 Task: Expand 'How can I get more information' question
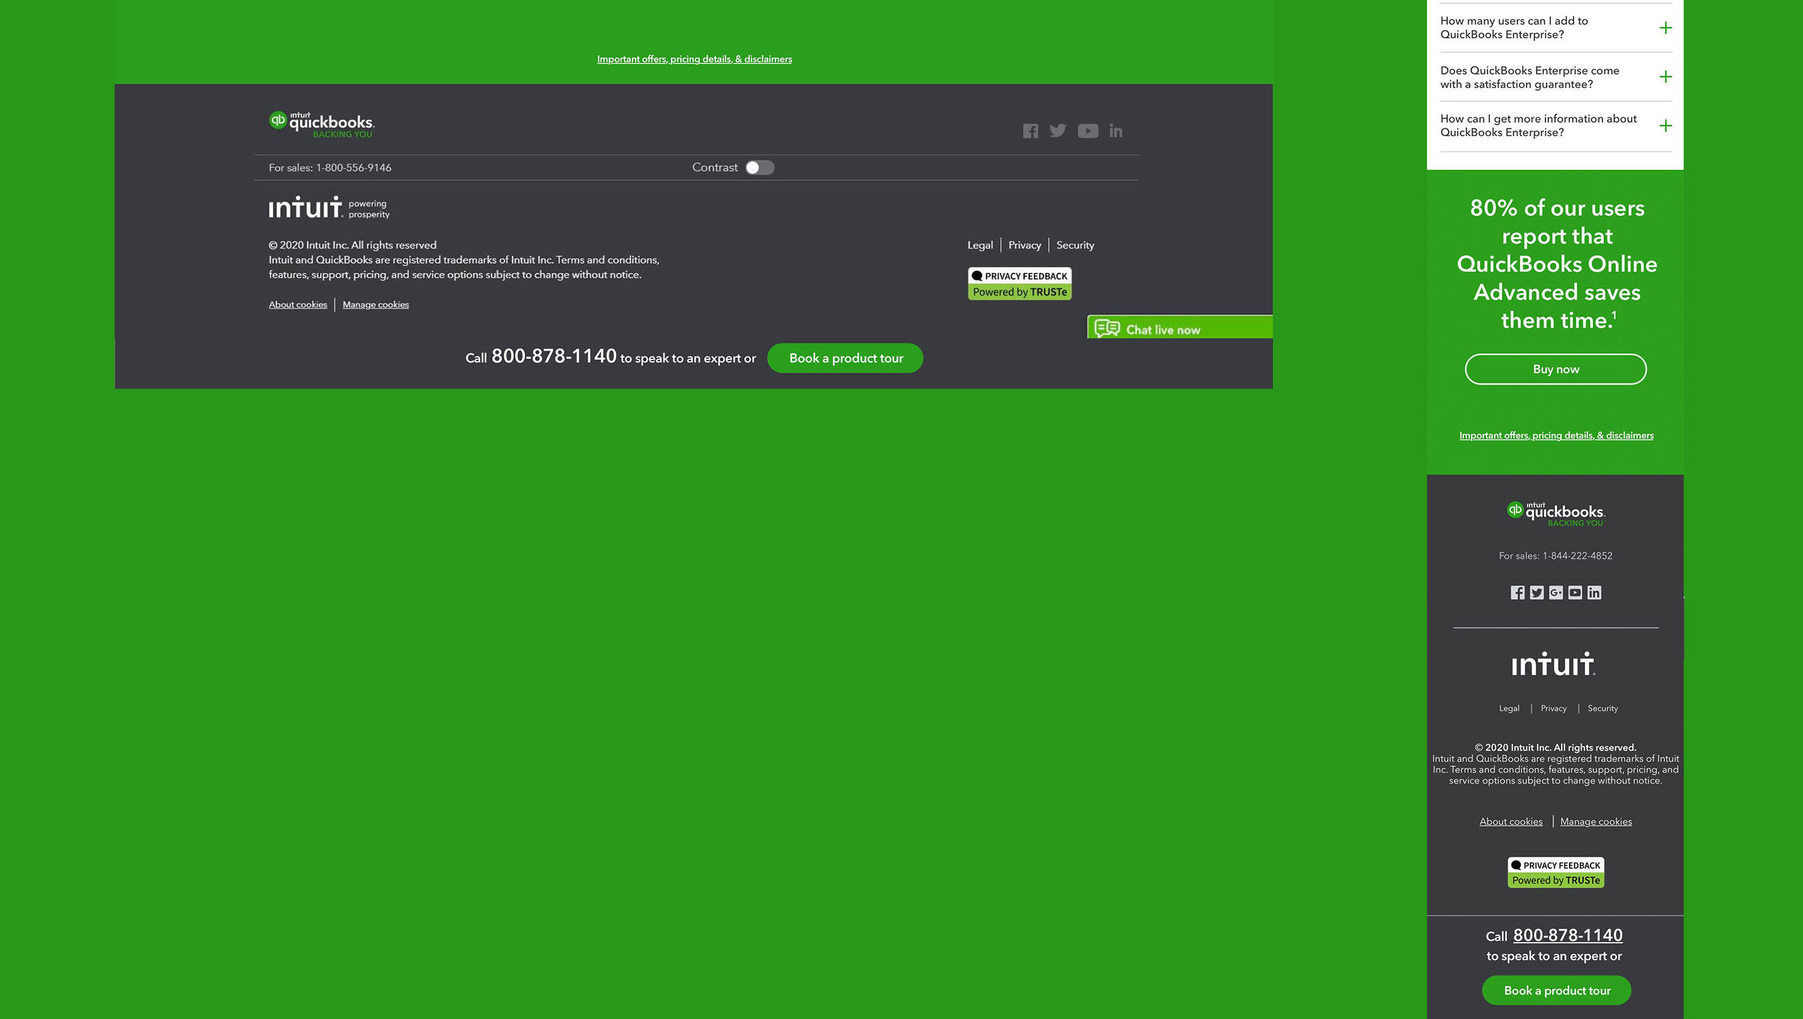pyautogui.click(x=1665, y=126)
